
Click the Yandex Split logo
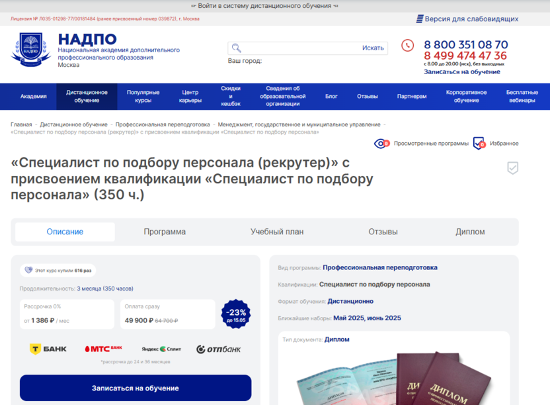tap(161, 349)
